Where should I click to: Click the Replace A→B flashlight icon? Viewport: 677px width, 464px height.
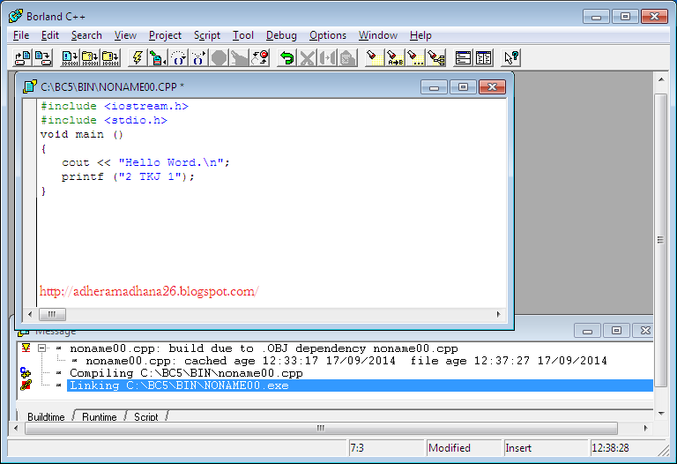(x=395, y=58)
